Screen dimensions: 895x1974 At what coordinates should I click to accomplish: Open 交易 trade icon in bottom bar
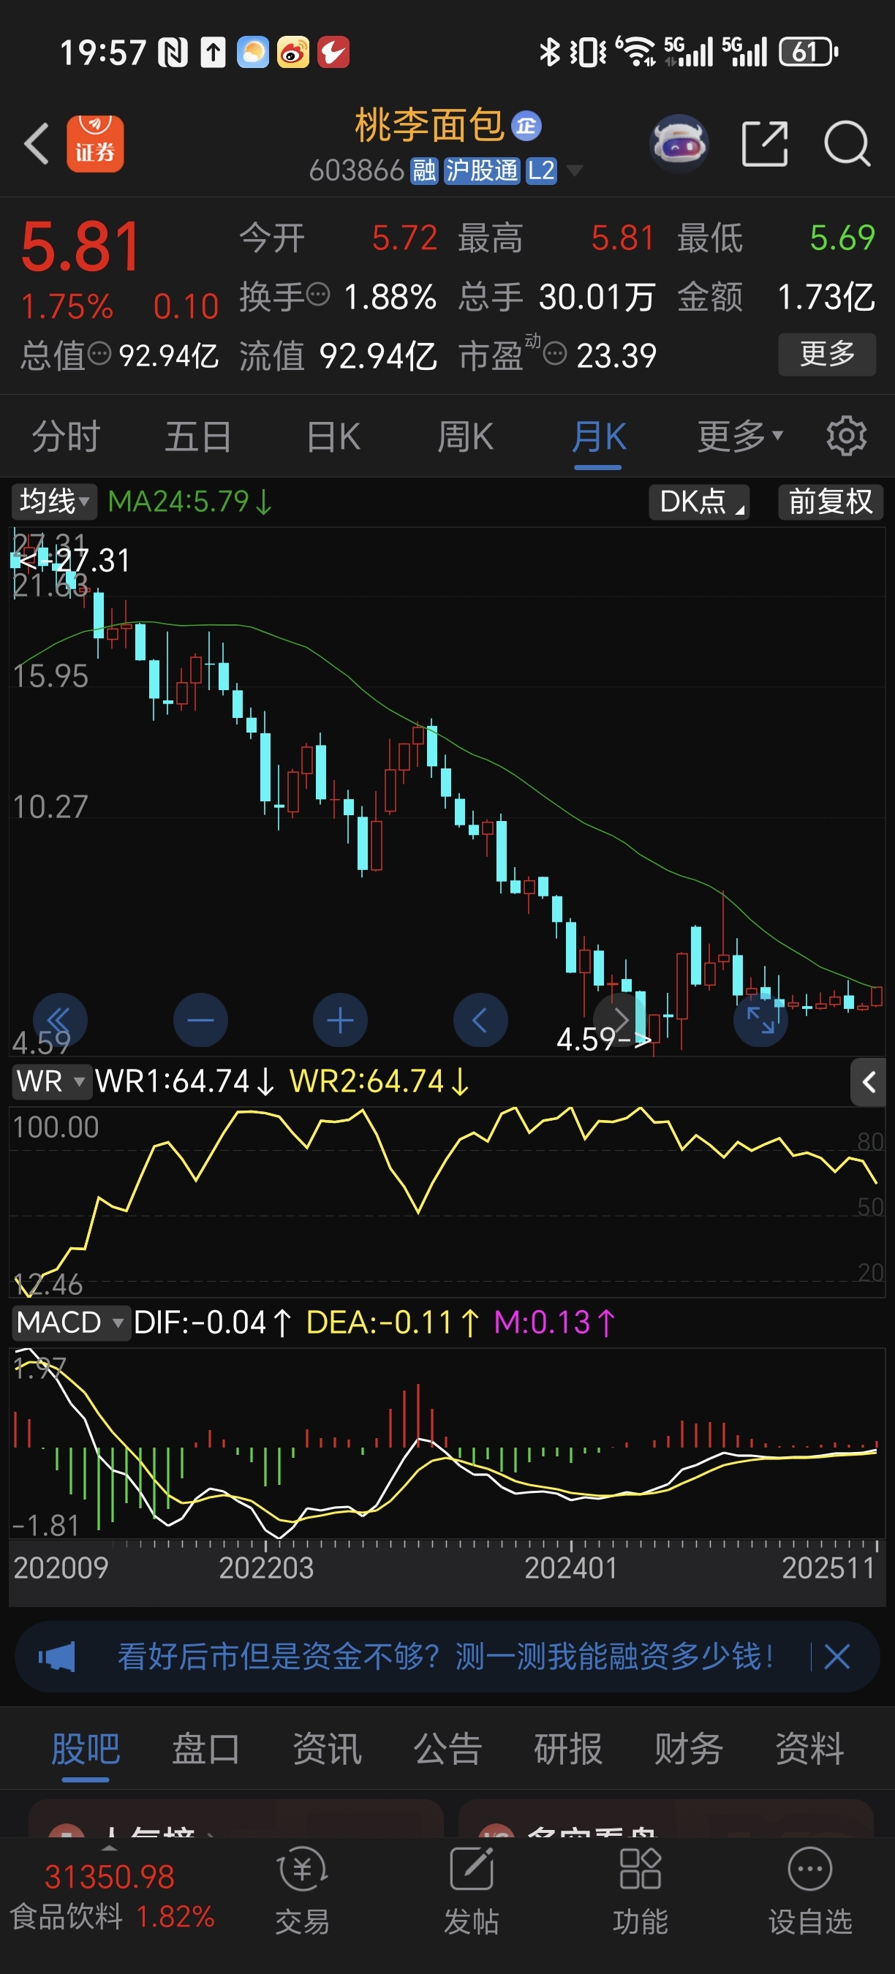click(302, 1890)
